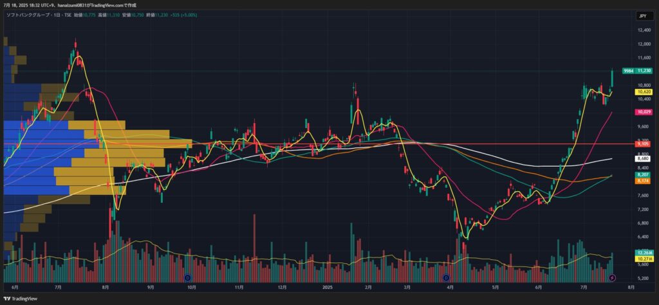Click the white 8,680 moving average label
659x305 pixels.
(644, 159)
